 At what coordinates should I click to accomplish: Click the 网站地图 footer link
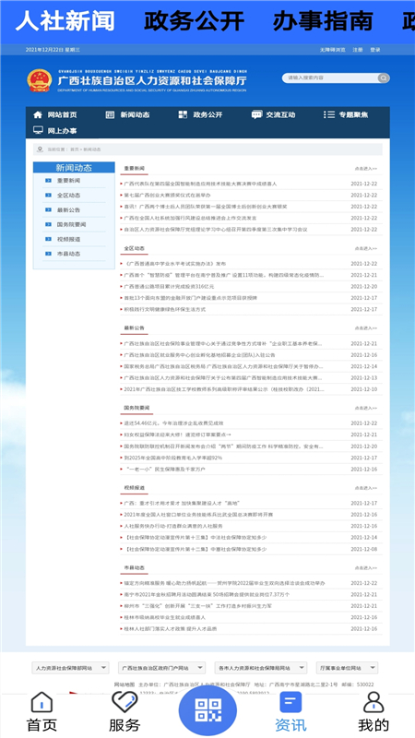pyautogui.click(x=125, y=684)
